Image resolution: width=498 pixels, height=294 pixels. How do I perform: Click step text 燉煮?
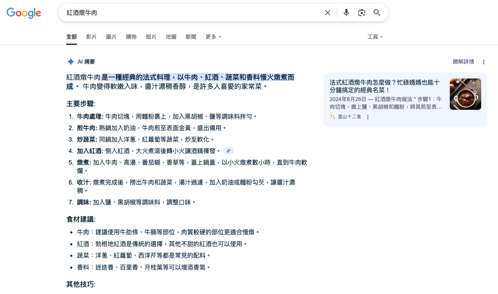[x=192, y=167]
